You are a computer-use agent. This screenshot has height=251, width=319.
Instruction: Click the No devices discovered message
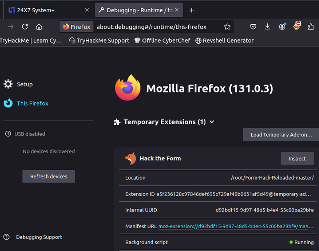pyautogui.click(x=49, y=151)
